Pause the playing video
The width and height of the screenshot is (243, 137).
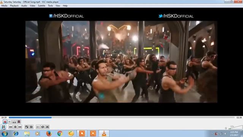point(3,127)
